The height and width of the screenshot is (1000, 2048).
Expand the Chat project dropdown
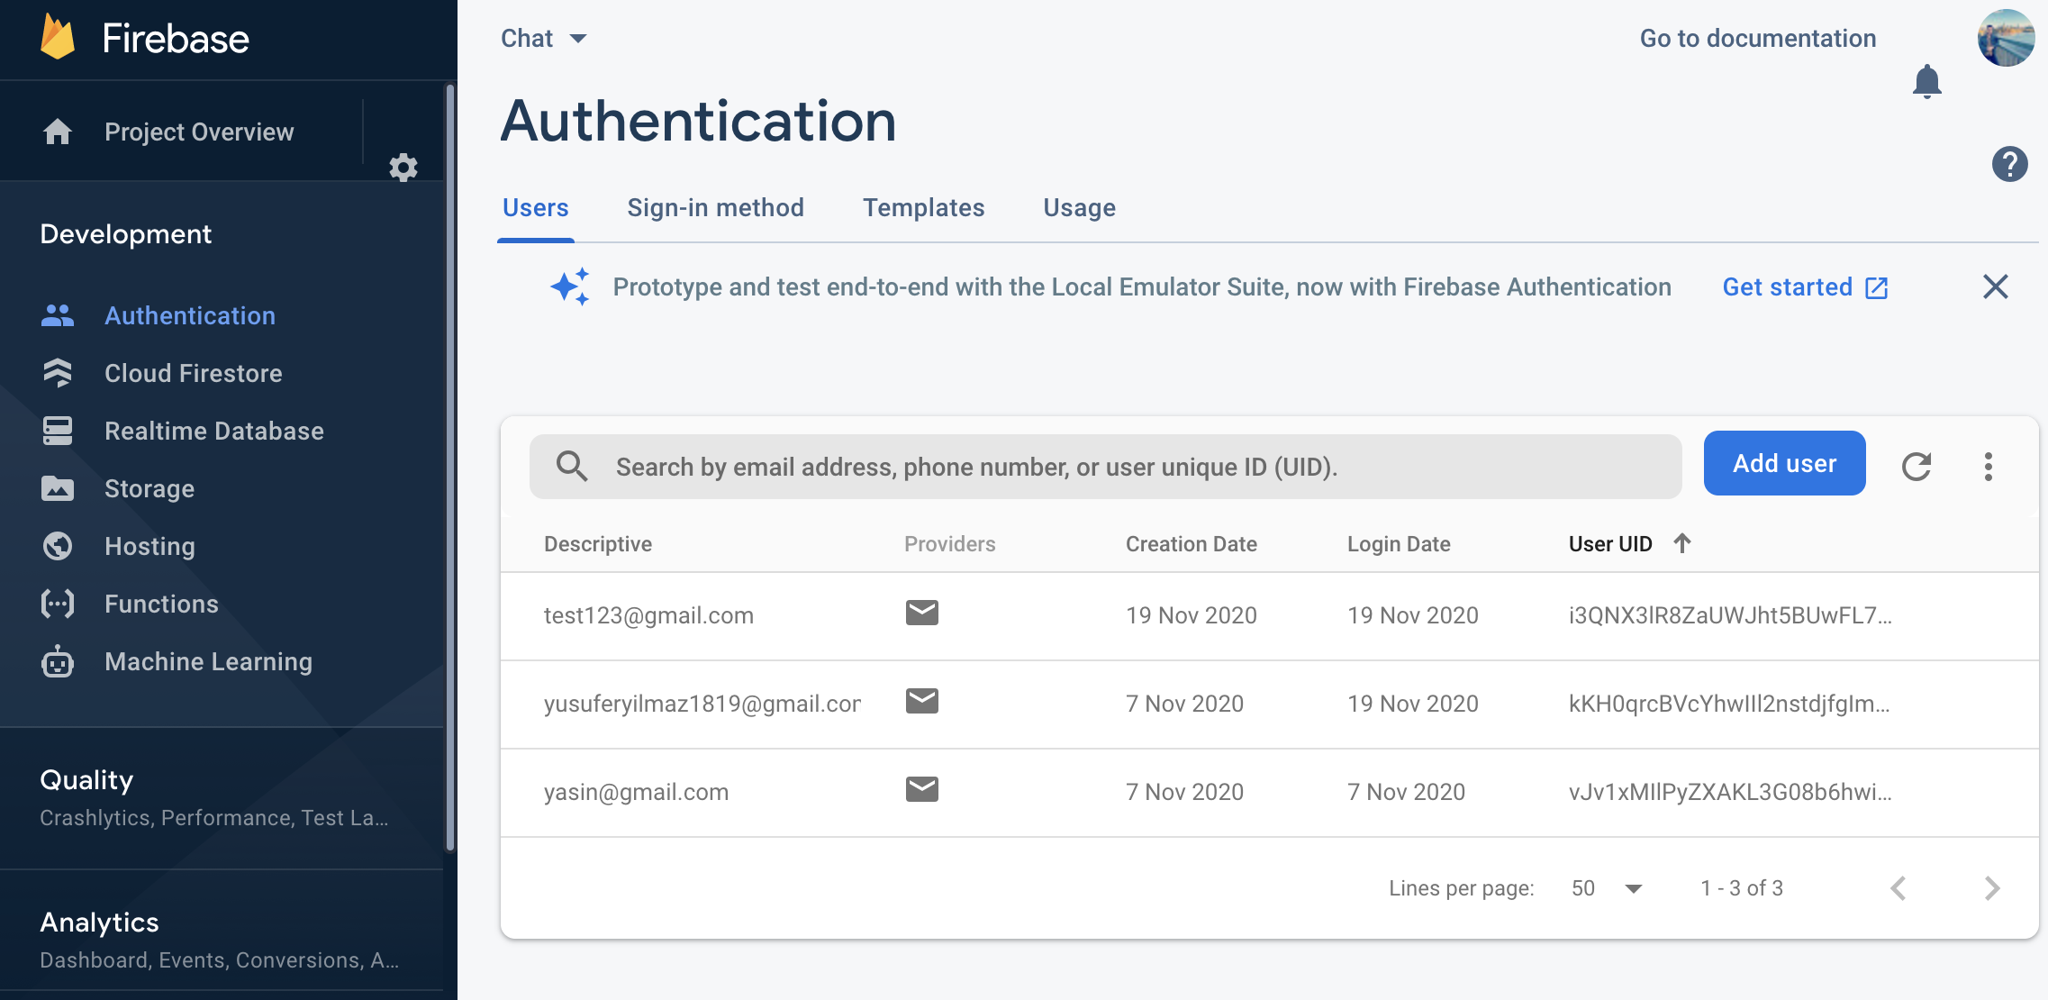point(543,38)
